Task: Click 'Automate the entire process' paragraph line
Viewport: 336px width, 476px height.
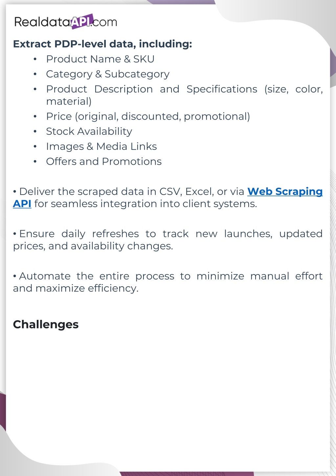Action: click(168, 276)
